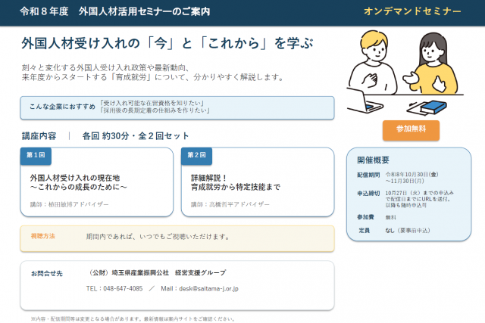Click the 令和8年度 外国人材活用セミナーのご案内 header title
The height and width of the screenshot is (323, 485).
pyautogui.click(x=115, y=11)
